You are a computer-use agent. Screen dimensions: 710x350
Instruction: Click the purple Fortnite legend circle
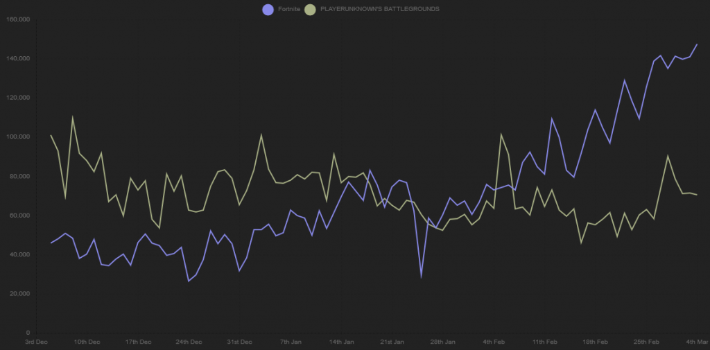(268, 9)
